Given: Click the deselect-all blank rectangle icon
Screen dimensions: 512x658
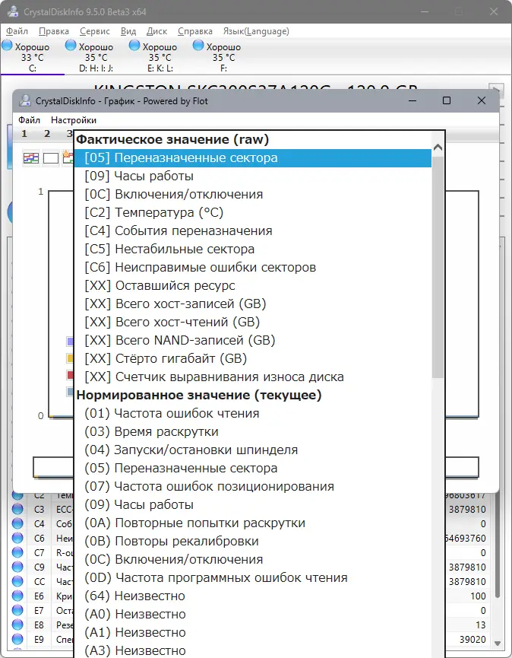Looking at the screenshot, I should [51, 158].
